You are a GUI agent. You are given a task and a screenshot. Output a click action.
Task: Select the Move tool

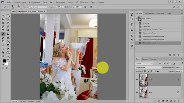(x=3, y=15)
